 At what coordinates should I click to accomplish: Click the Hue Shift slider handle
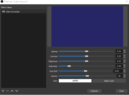click(x=86, y=71)
